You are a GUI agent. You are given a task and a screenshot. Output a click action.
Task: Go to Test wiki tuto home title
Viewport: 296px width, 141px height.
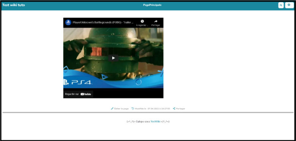pyautogui.click(x=13, y=5)
